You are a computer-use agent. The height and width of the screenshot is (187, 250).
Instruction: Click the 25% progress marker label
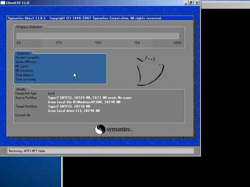[59, 43]
